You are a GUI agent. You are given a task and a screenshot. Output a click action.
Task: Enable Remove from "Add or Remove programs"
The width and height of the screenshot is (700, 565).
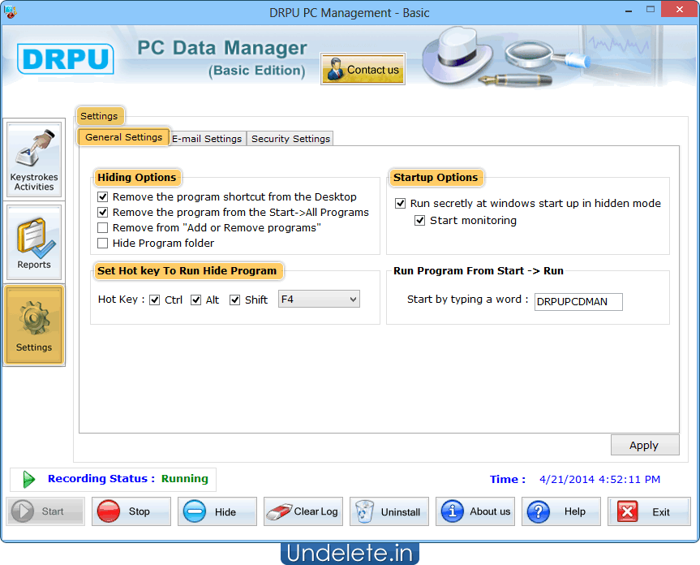pos(103,228)
